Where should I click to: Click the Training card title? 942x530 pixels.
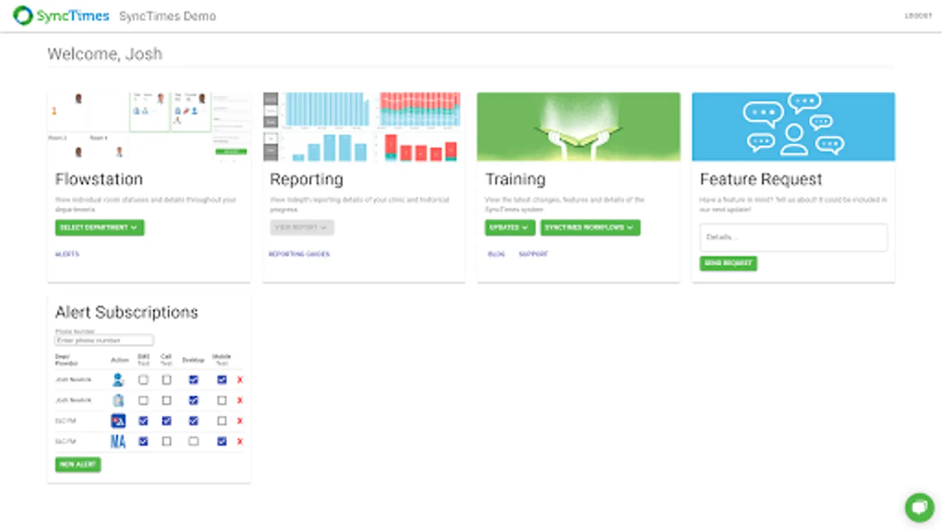(515, 180)
